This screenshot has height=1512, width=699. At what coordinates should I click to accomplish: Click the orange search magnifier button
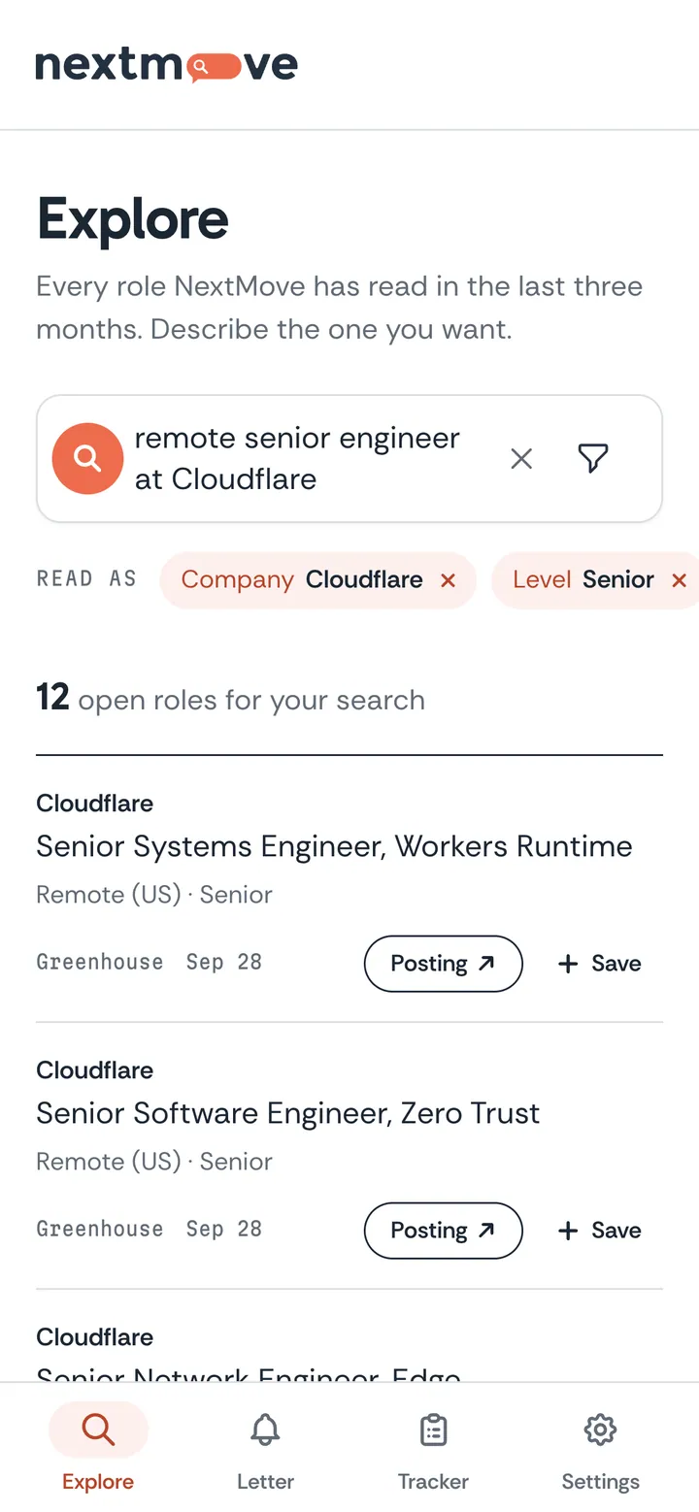pos(87,458)
